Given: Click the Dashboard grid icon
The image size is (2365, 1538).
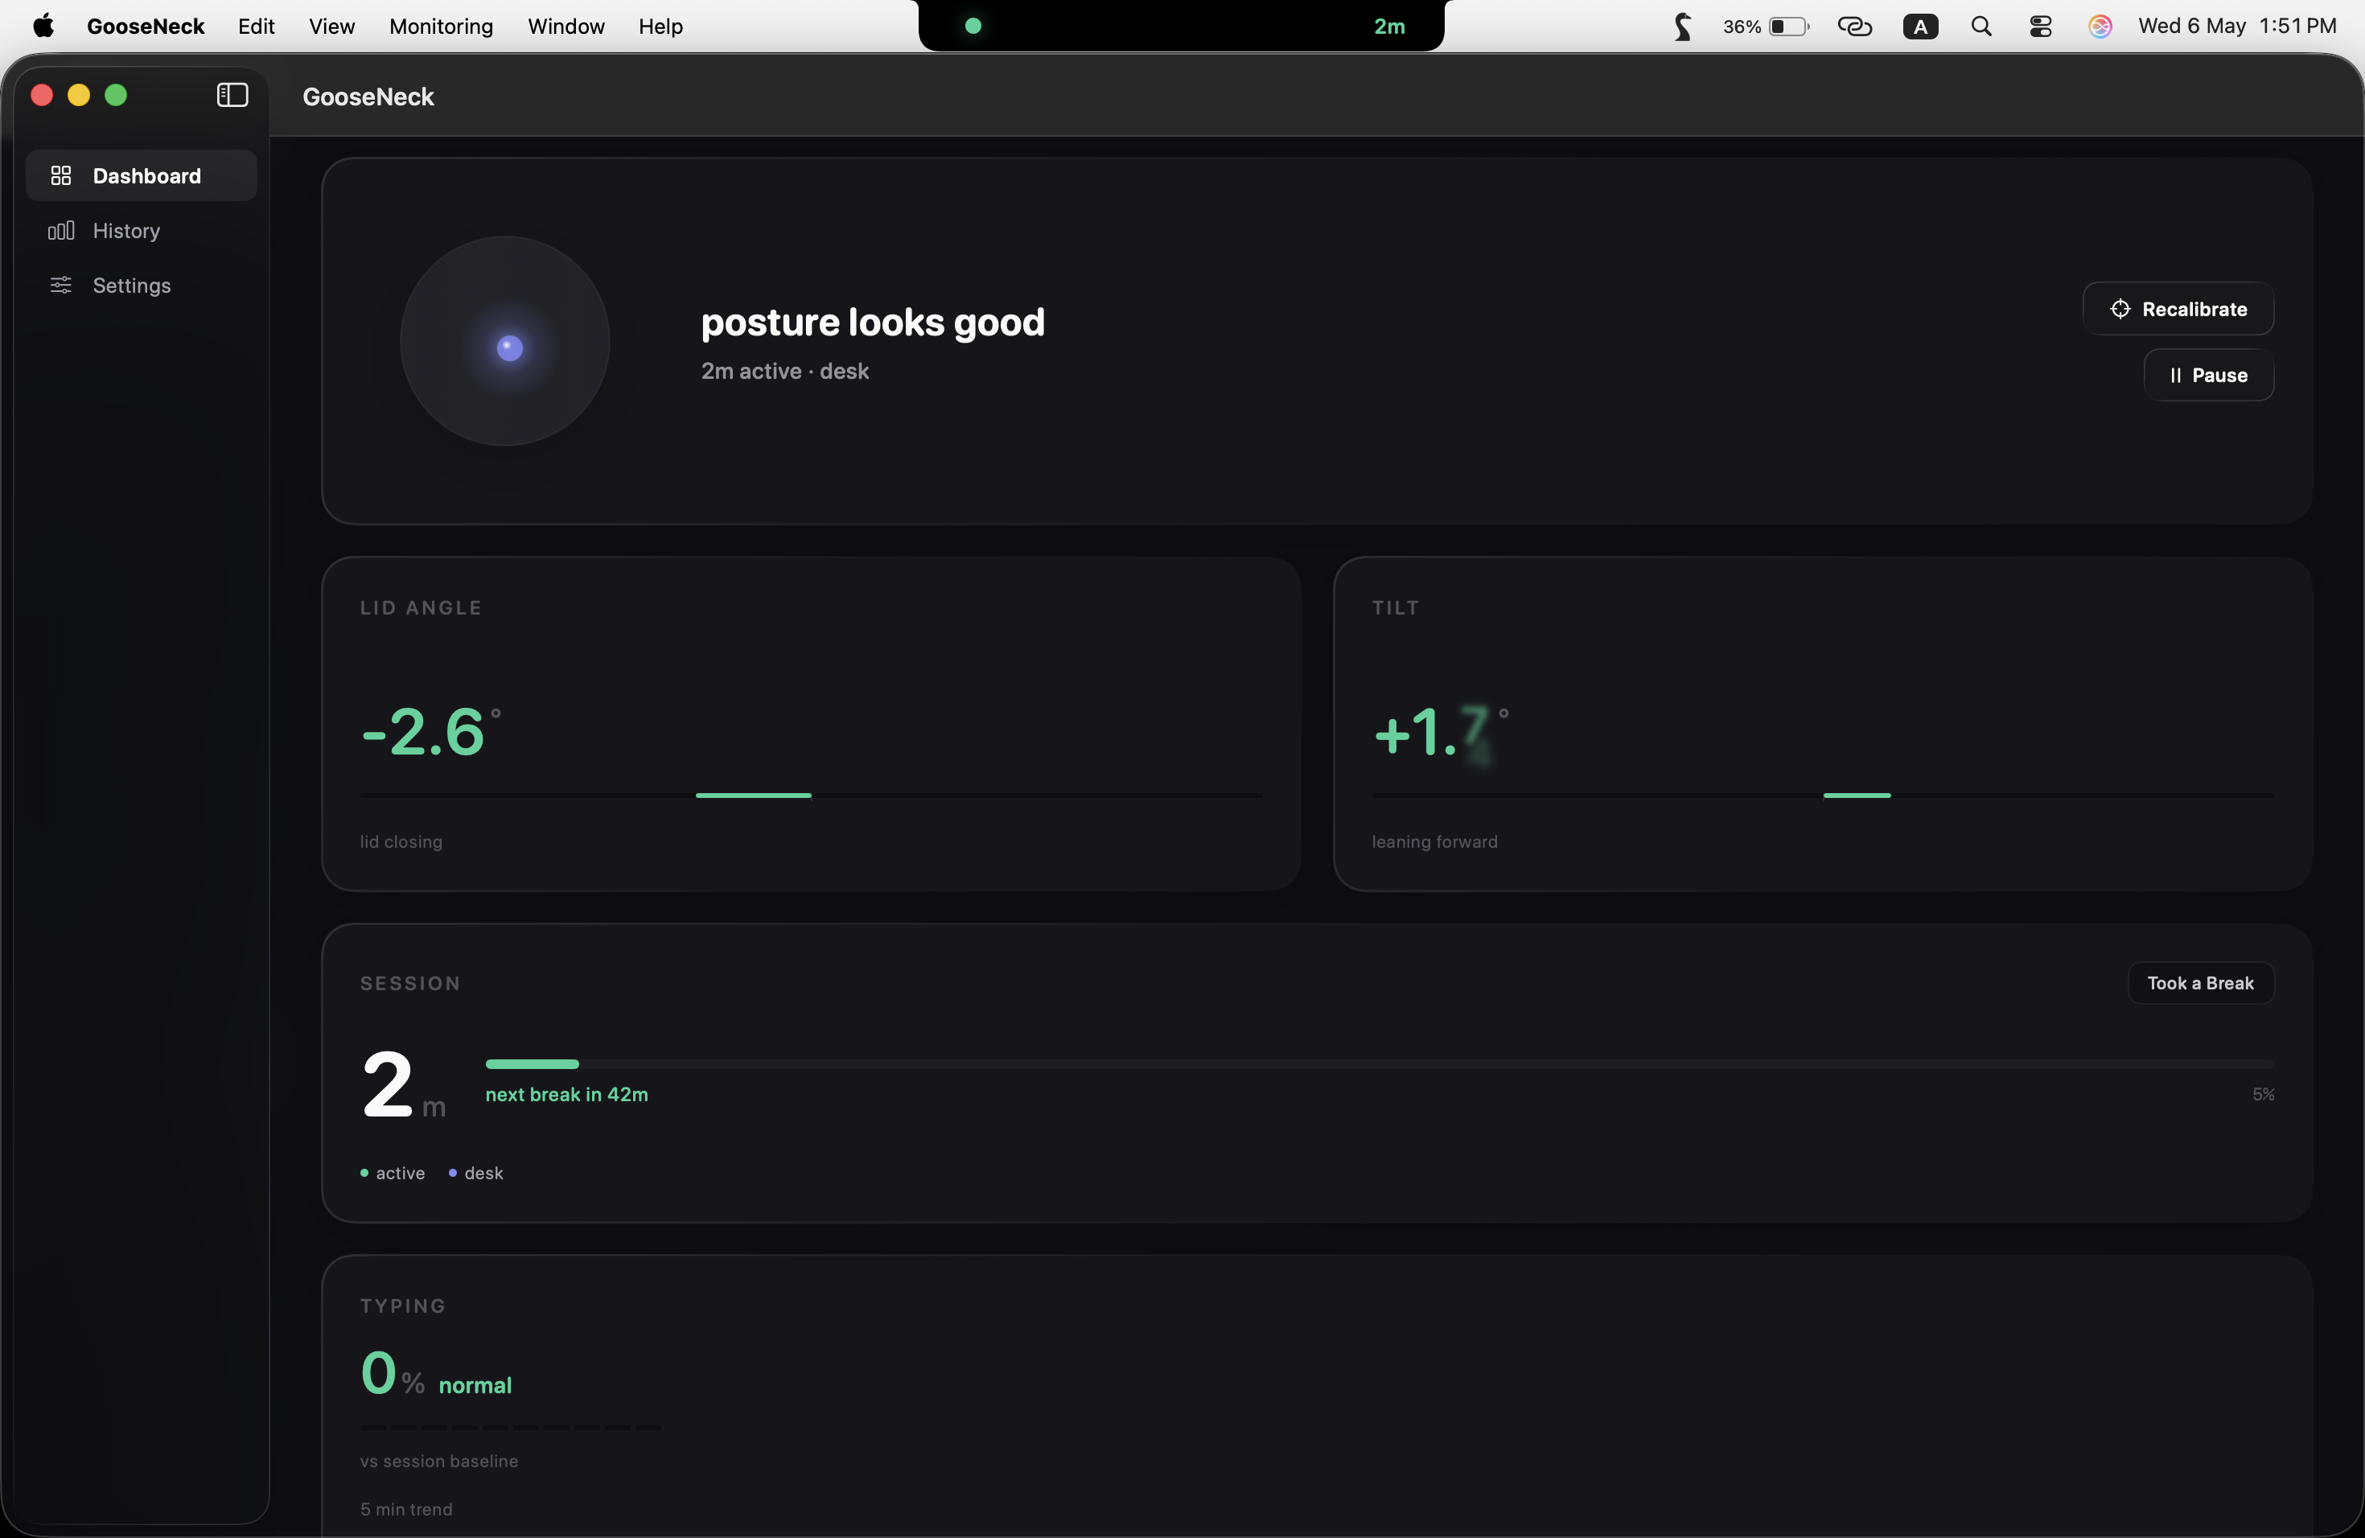Looking at the screenshot, I should click(60, 176).
